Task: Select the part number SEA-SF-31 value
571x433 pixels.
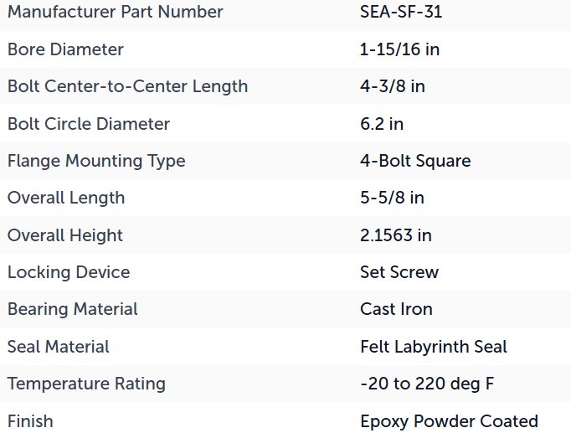Action: coord(401,12)
